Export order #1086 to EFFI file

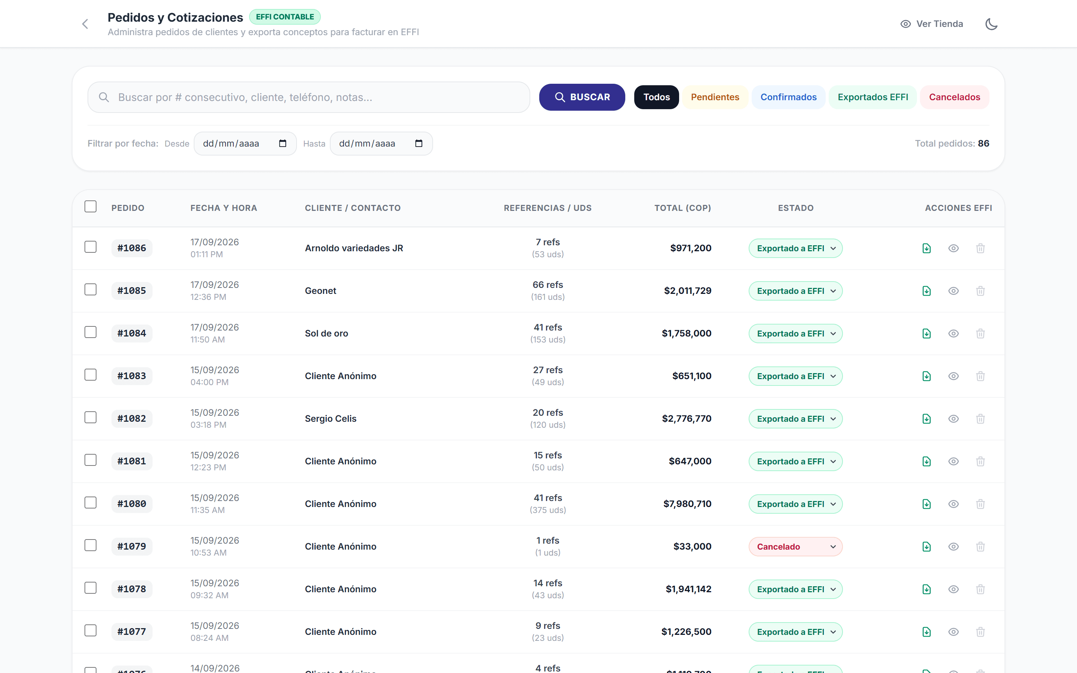click(927, 248)
